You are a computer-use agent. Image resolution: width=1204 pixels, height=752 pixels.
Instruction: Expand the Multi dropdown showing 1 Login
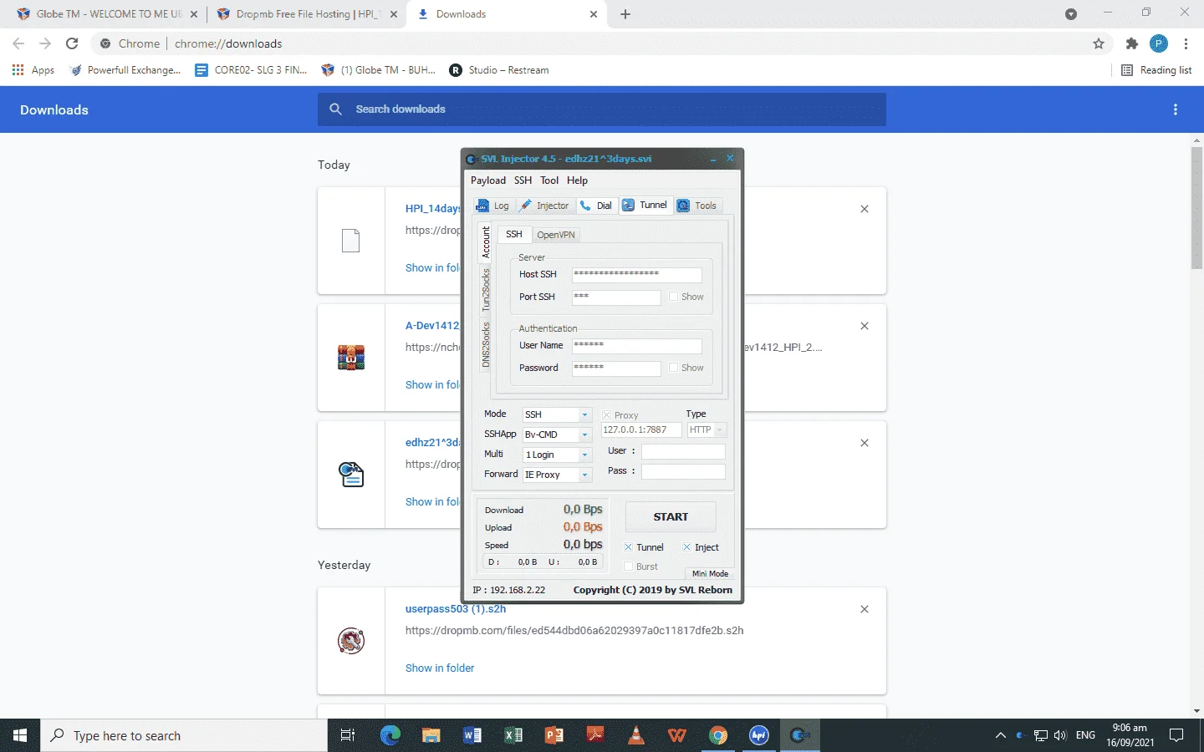584,455
